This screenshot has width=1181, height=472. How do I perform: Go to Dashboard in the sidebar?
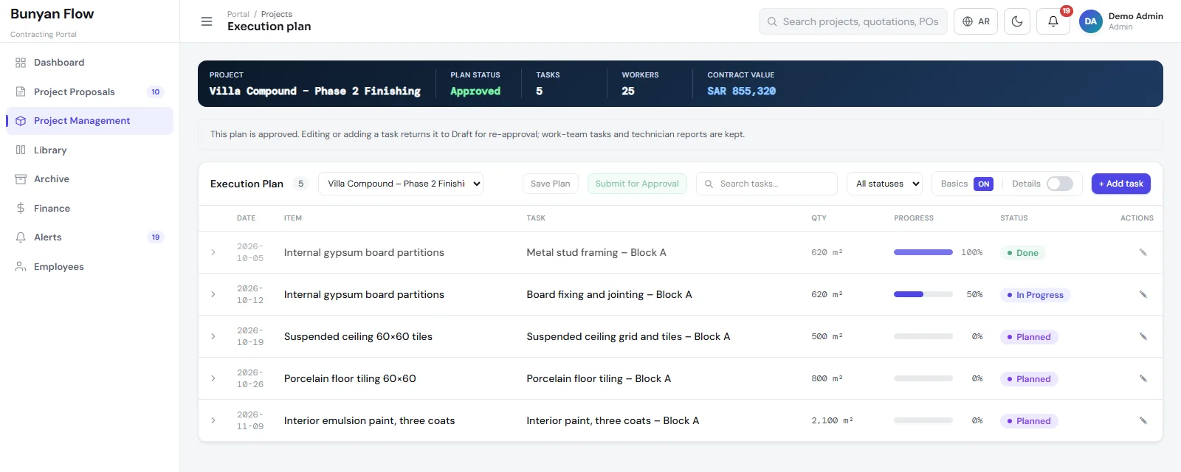pyautogui.click(x=89, y=63)
